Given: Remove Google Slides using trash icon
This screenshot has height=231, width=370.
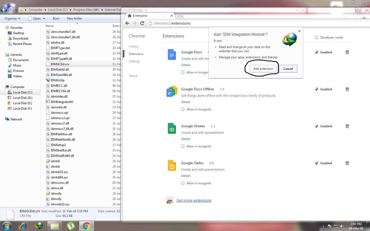Looking at the screenshot, I should [x=347, y=163].
